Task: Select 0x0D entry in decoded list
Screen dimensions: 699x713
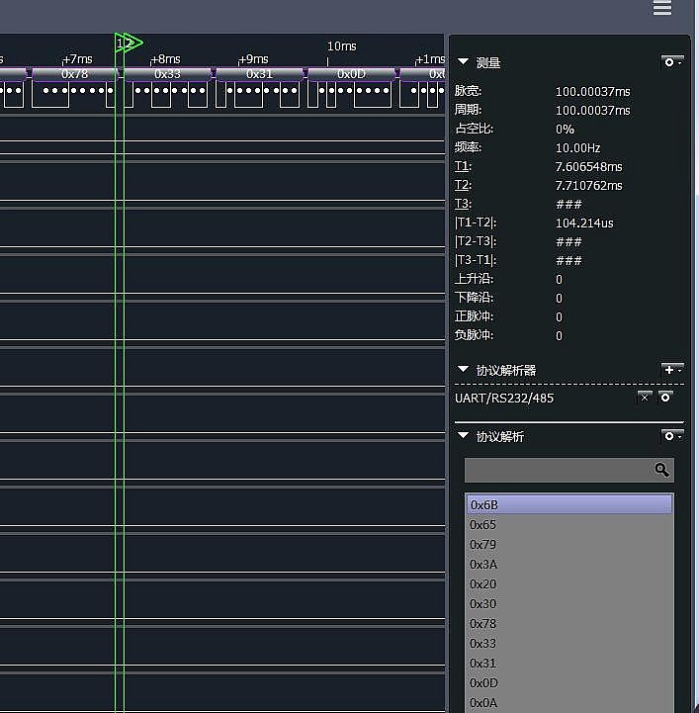Action: point(568,683)
